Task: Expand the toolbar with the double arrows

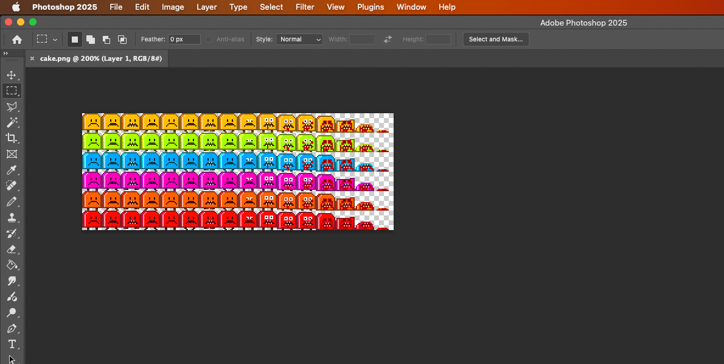Action: (x=5, y=54)
